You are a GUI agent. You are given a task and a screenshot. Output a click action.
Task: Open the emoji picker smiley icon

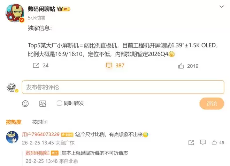25,103
